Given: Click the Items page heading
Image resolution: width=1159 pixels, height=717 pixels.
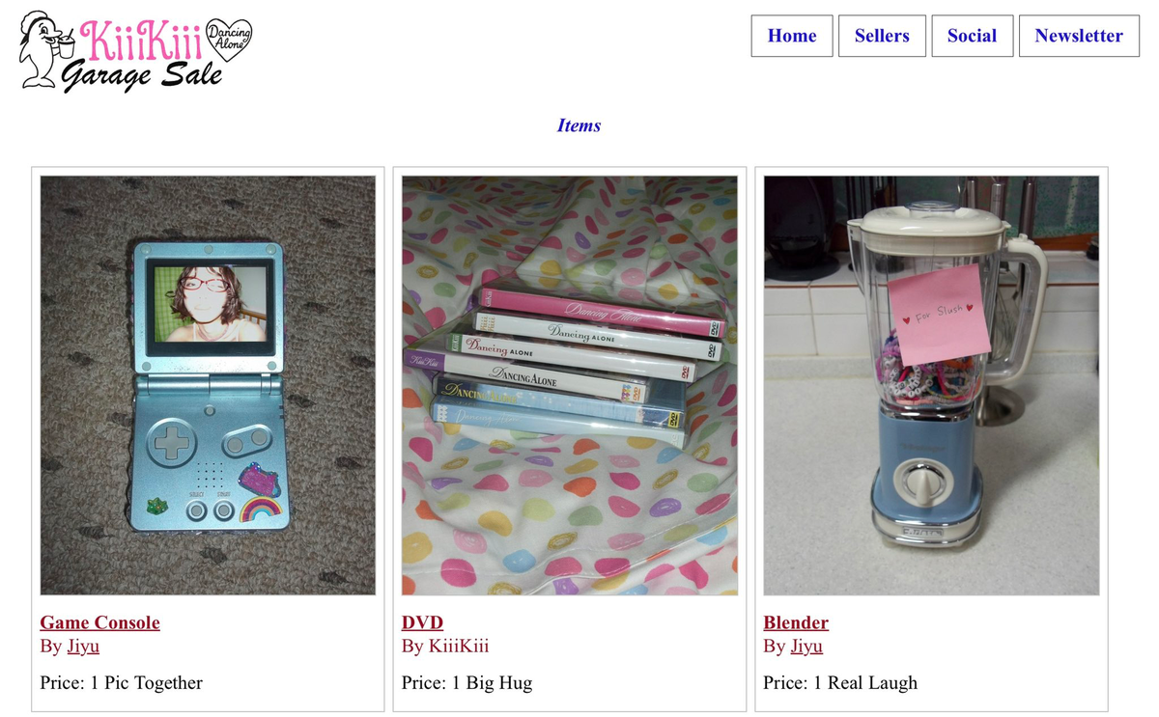Looking at the screenshot, I should tap(579, 125).
